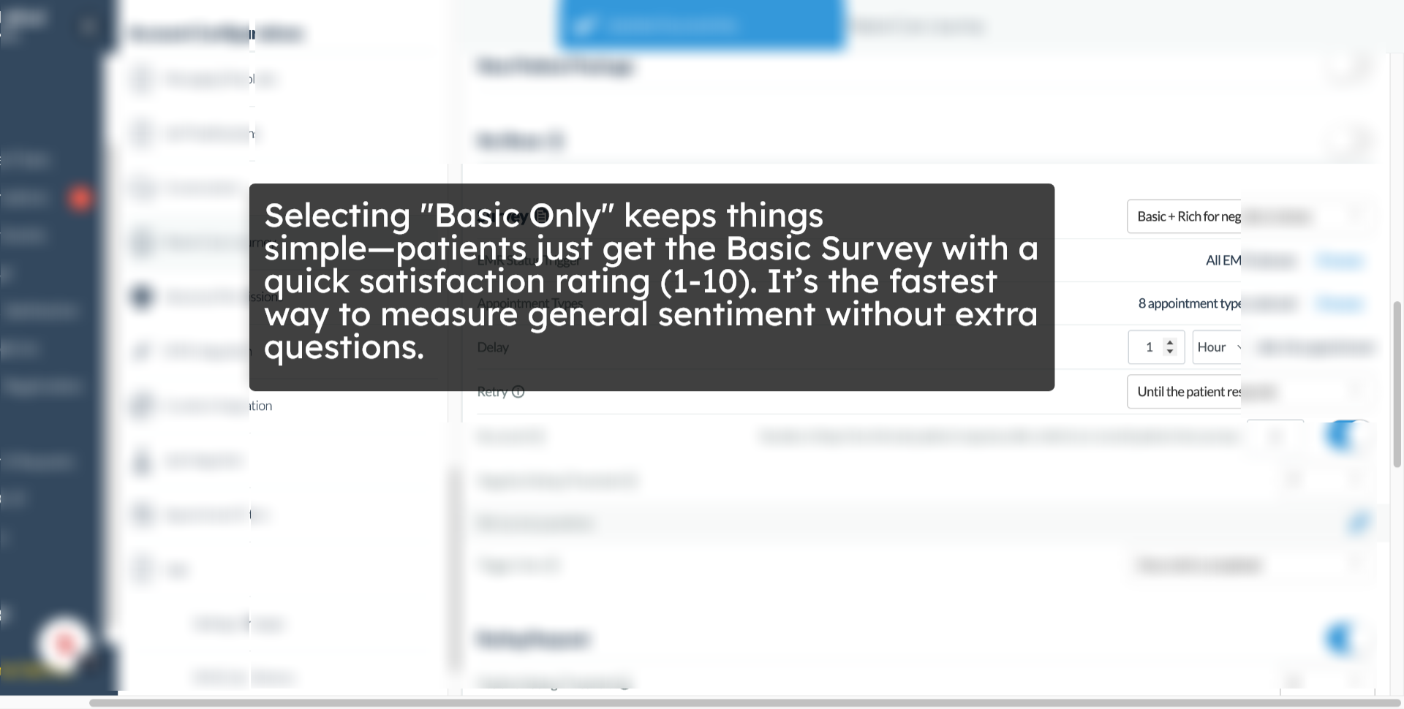The image size is (1404, 709).
Task: Decrease the Delay value with the down arrow
Action: 1170,352
